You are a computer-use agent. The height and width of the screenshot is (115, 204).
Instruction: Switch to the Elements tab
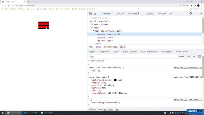(x=107, y=13)
